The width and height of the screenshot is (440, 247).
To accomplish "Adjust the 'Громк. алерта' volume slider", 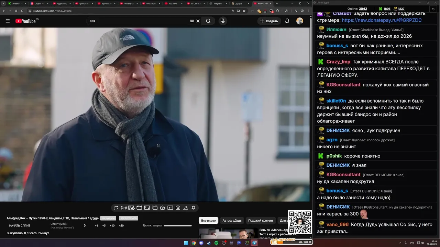I will (178, 226).
